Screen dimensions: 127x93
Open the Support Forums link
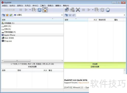click(84, 83)
